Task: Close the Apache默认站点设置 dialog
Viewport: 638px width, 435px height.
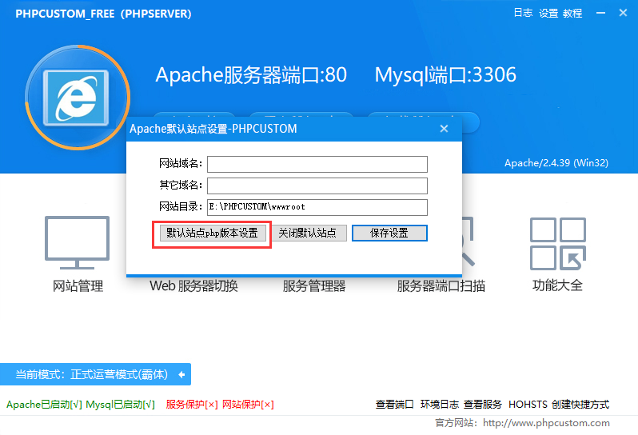Action: (444, 129)
